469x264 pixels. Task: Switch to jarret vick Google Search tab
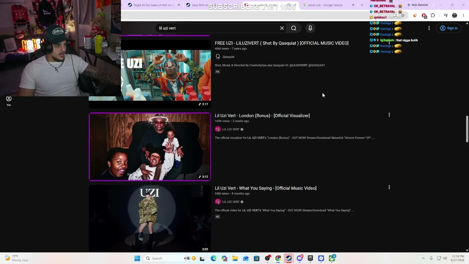coord(328,5)
